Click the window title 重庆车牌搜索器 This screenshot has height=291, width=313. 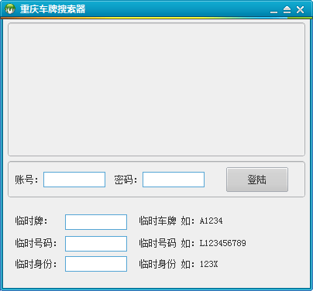pyautogui.click(x=53, y=9)
